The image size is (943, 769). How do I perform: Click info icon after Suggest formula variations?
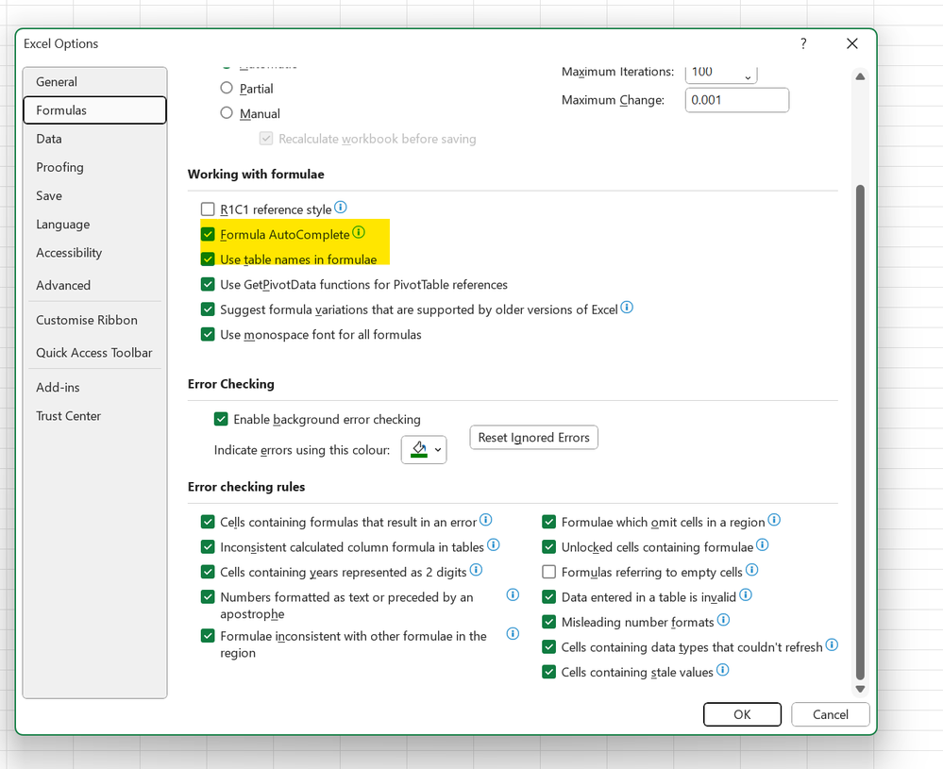[627, 308]
